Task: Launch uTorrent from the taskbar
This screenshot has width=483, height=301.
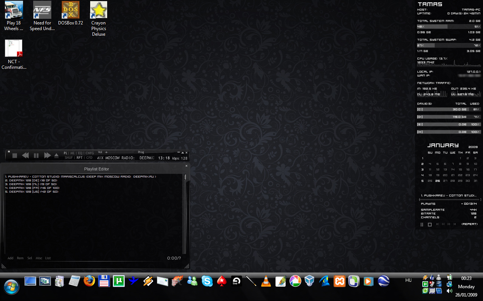Action: pos(119,281)
